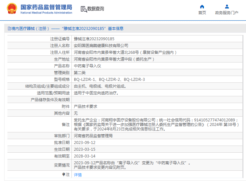Click the lightbulb icon beside 注
246x181 pixels.
pos(64,174)
